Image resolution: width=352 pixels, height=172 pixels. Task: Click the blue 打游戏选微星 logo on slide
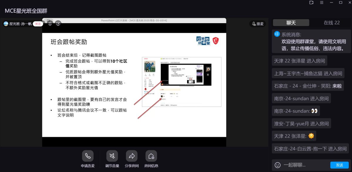pyautogui.click(x=203, y=41)
